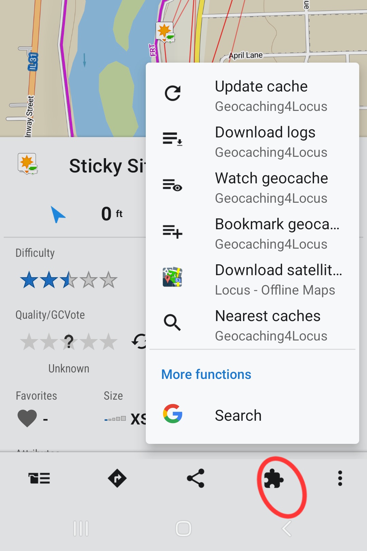Open the add-ons puzzle piece icon

point(273,479)
